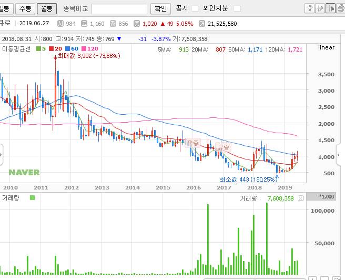345x280 pixels.
Task: Click the pushpin icon in the toolbar
Action: coord(310,8)
